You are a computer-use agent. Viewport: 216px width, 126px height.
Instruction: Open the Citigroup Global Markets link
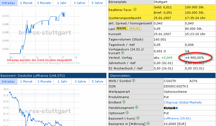[183, 102]
